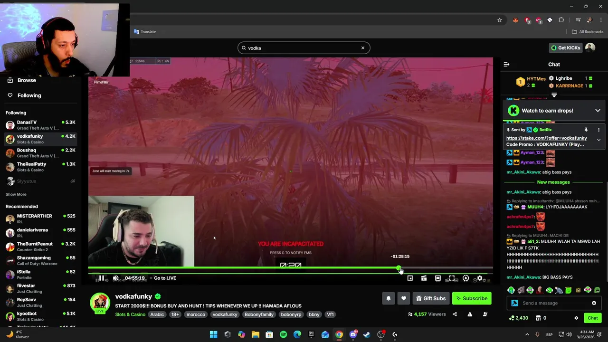The width and height of the screenshot is (608, 342).
Task: Select the 18+ tag
Action: [175, 314]
